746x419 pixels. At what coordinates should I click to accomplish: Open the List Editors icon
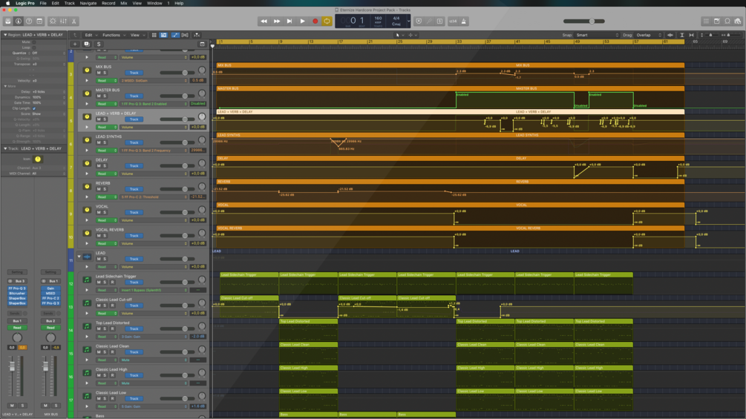(x=706, y=22)
